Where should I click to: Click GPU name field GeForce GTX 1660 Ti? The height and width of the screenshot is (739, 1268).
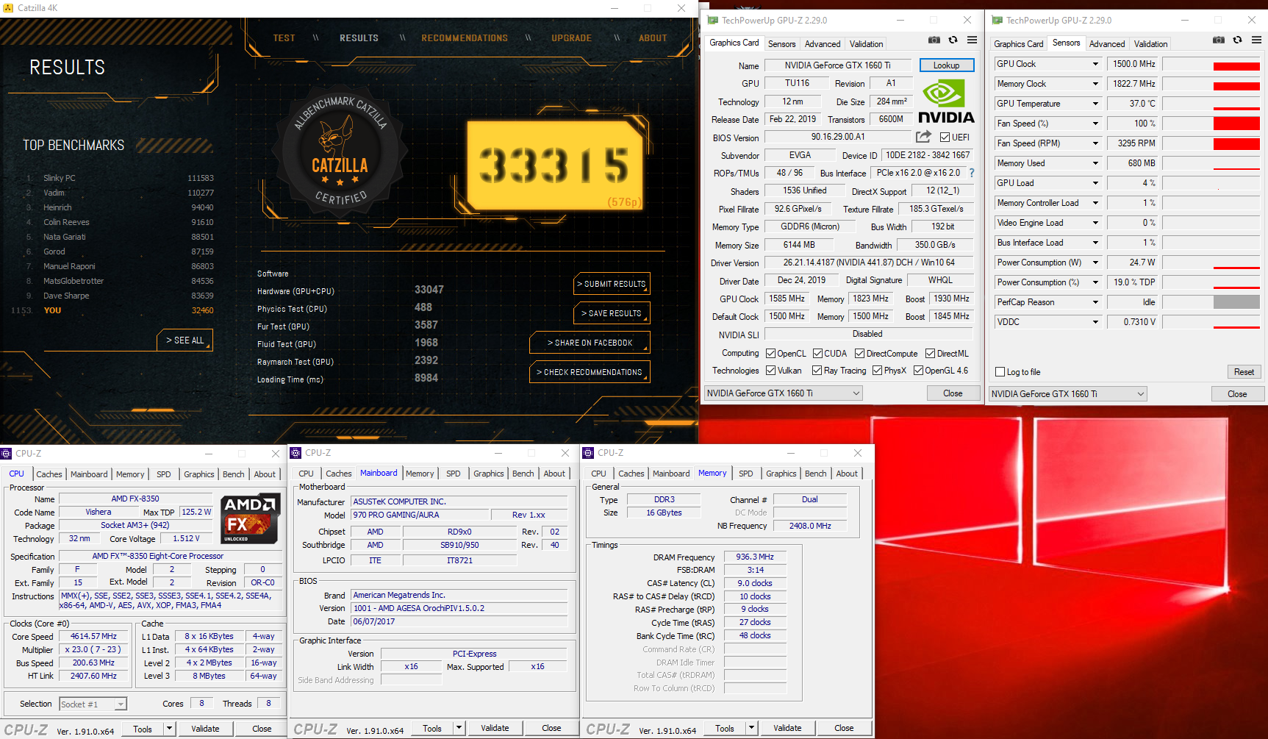(837, 65)
